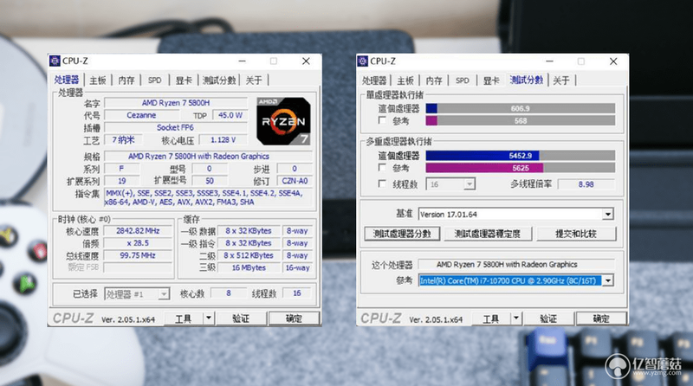Click single-thread 606.9 score bar
The image size is (693, 386).
521,108
